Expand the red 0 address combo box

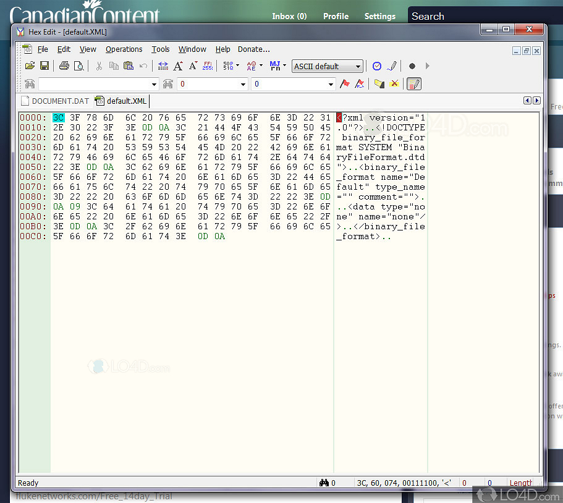pos(243,85)
